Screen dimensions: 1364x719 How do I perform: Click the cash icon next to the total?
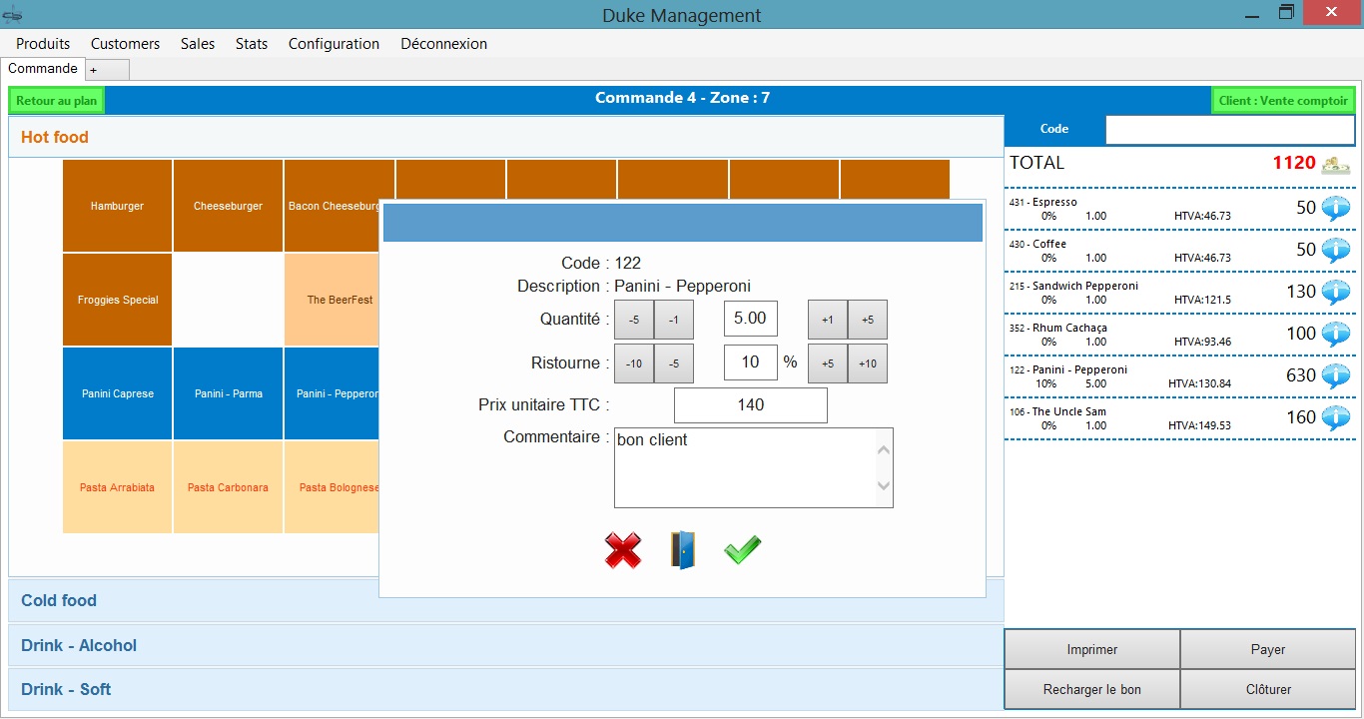point(1336,164)
